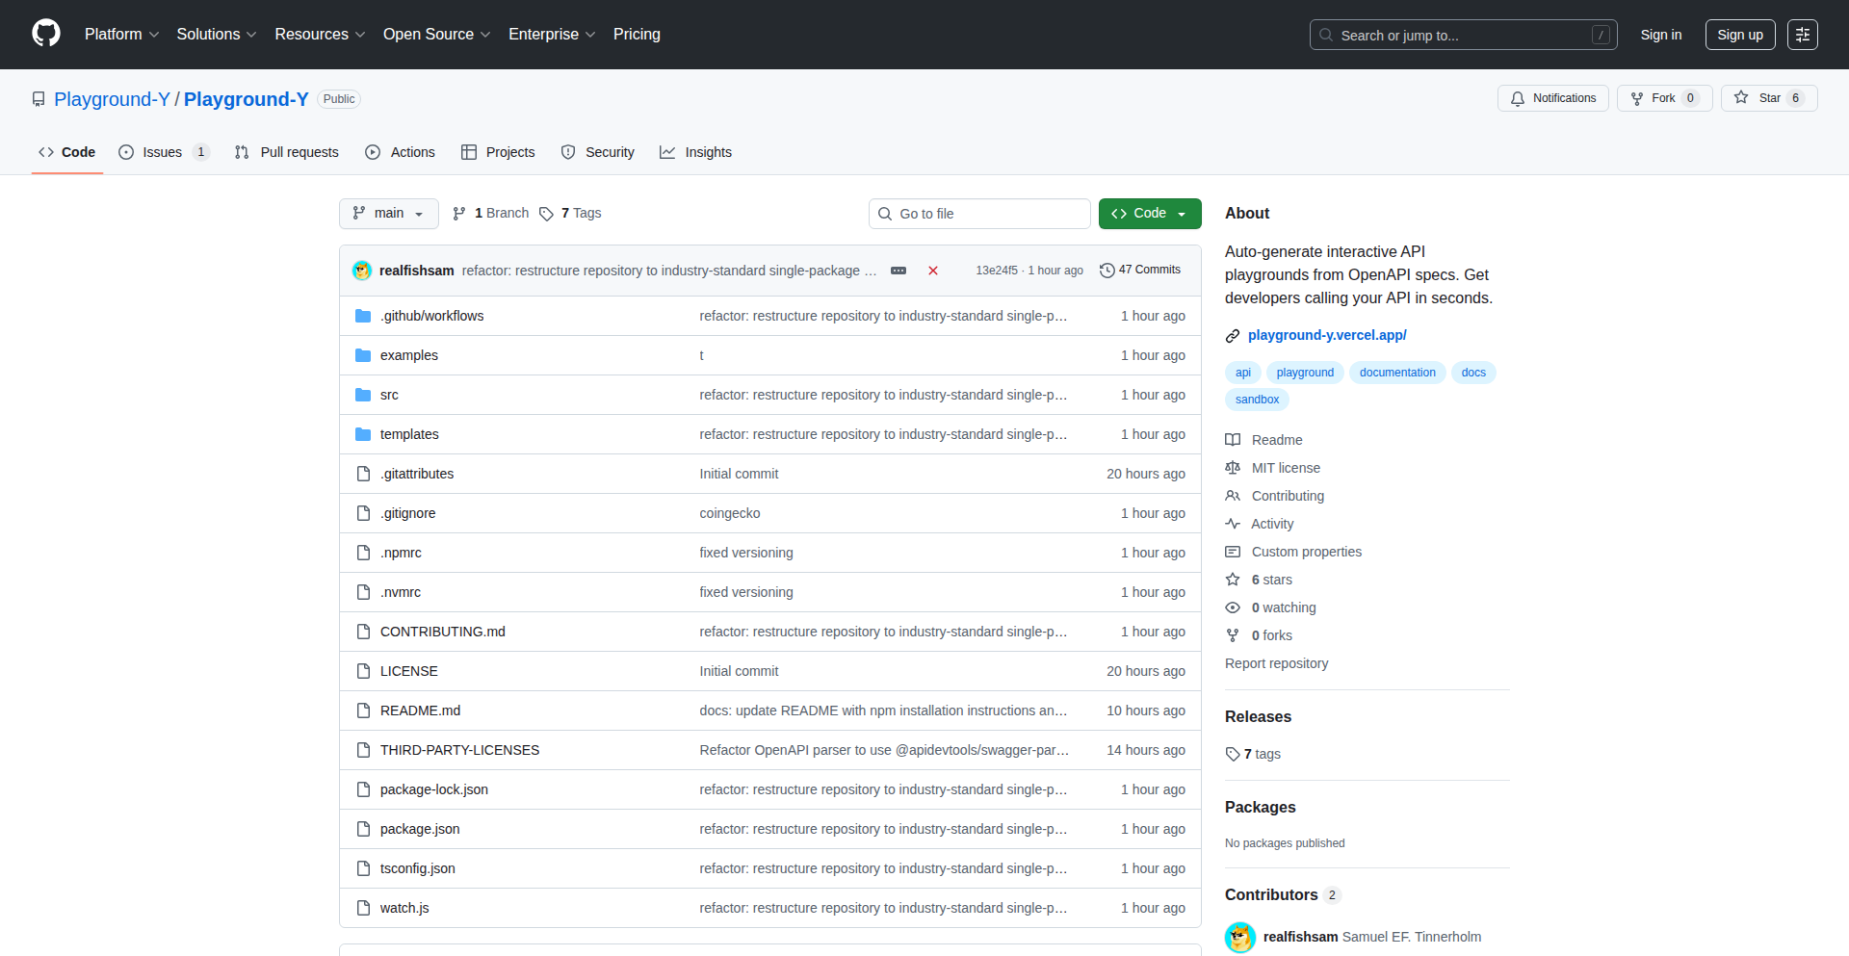The height and width of the screenshot is (956, 1849).
Task: Click the Go to file search field
Action: tap(979, 213)
